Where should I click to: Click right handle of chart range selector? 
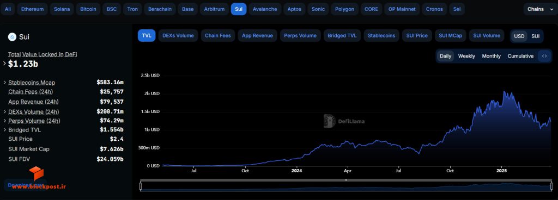(x=552, y=186)
